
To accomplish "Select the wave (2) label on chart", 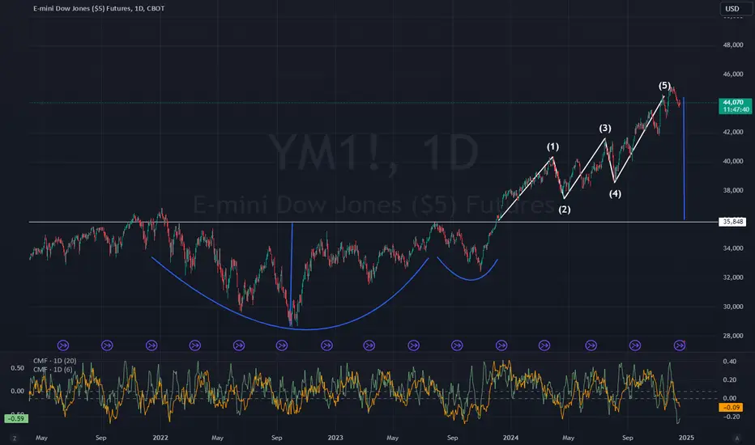I will click(x=565, y=210).
